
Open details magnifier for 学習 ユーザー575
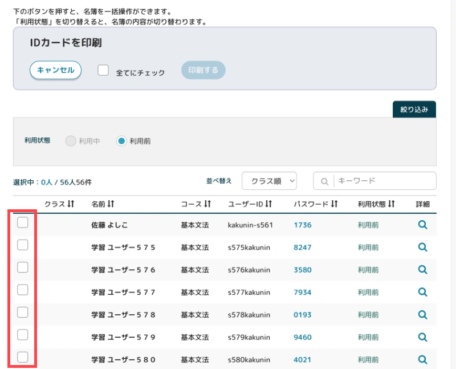[x=422, y=247]
